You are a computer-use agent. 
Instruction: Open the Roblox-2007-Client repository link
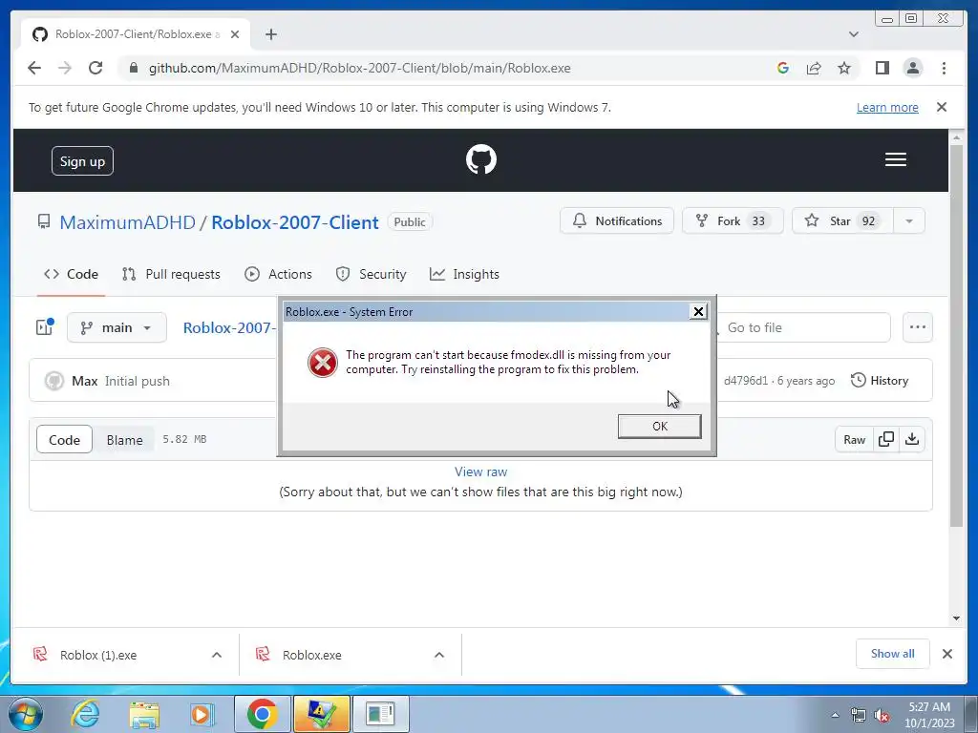pos(295,222)
